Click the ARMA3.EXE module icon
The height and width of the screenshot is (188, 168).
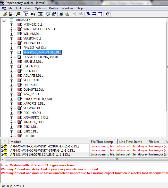12,20
